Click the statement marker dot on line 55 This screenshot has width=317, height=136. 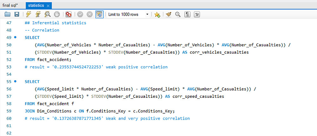[x=15, y=81]
